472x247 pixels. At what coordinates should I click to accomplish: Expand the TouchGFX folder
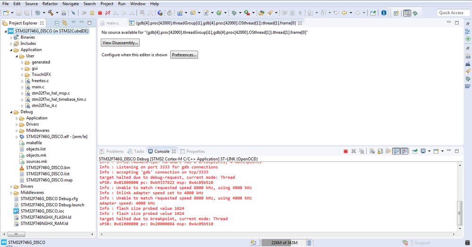(22, 75)
